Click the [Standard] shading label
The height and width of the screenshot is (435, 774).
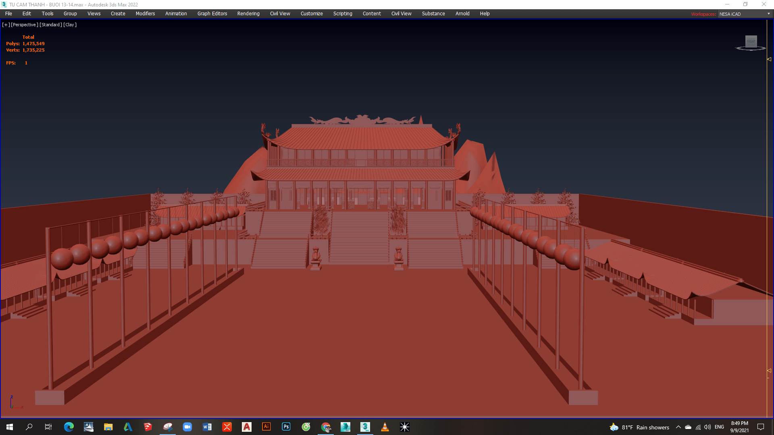pyautogui.click(x=51, y=25)
